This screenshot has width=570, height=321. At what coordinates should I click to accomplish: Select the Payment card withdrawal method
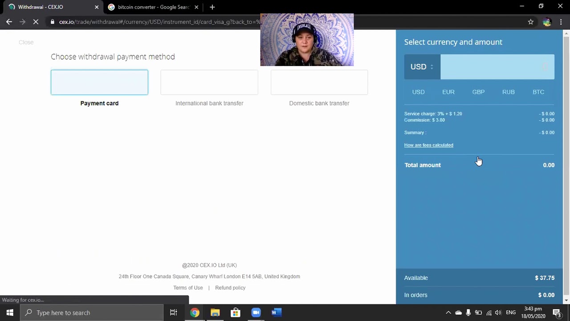pos(99,82)
